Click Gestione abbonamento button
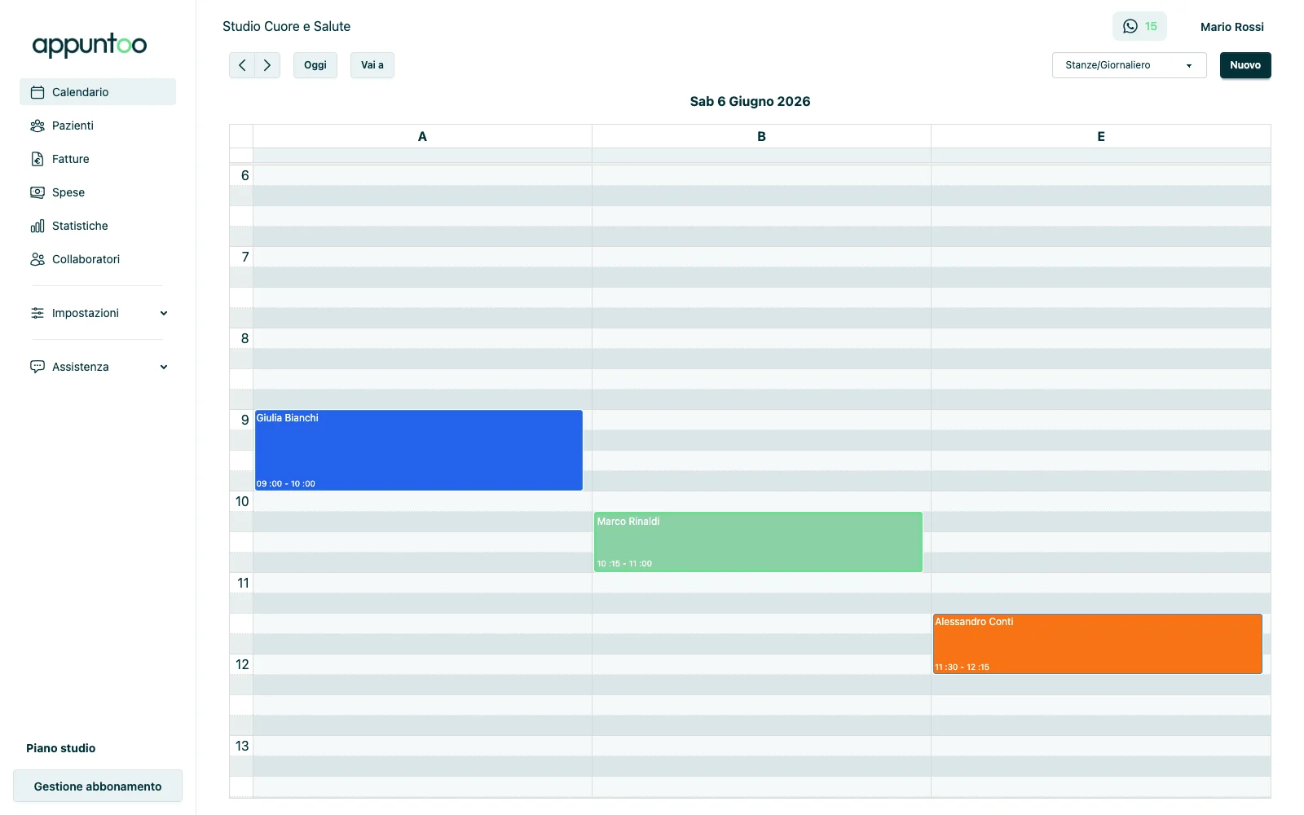 tap(98, 786)
